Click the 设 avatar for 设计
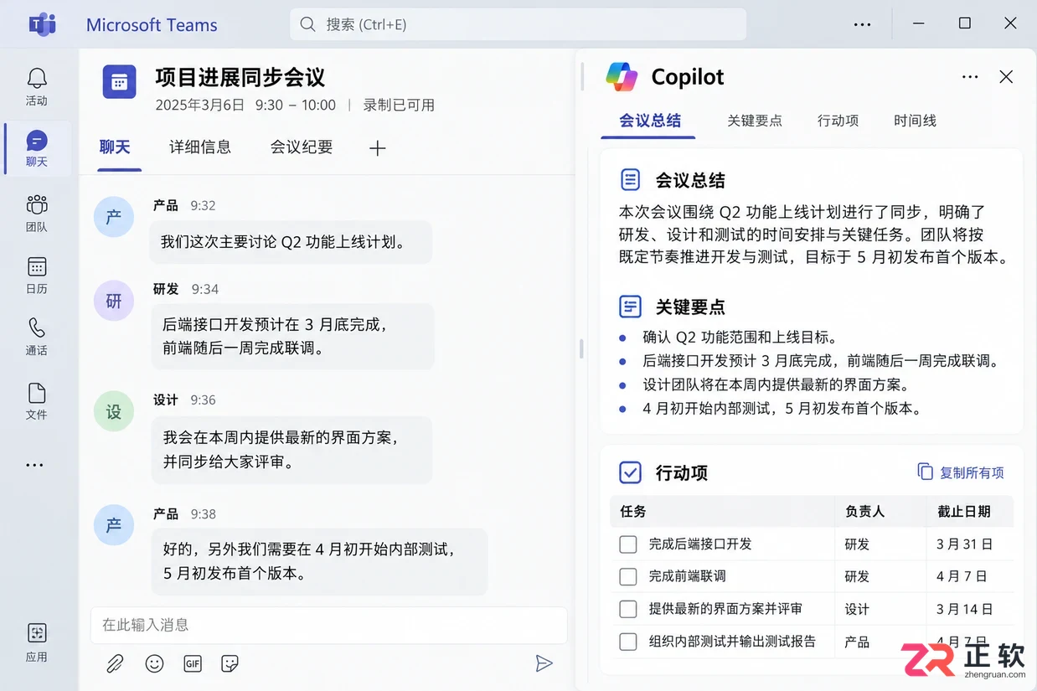 [114, 411]
